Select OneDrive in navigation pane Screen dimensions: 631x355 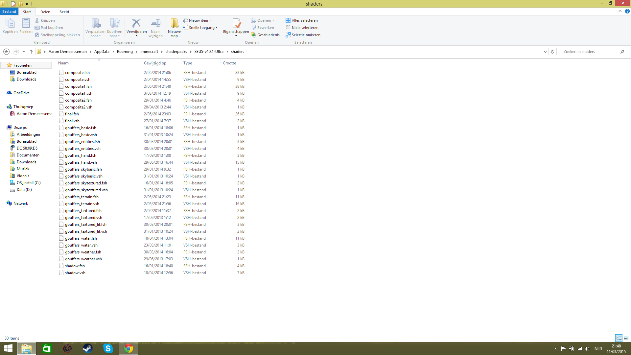pos(22,93)
